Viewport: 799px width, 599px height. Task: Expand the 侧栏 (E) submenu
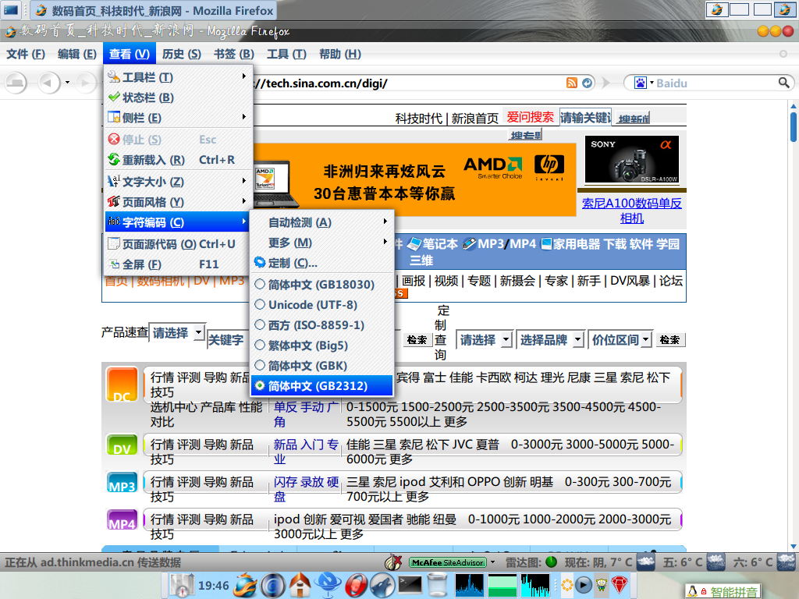[x=177, y=118]
